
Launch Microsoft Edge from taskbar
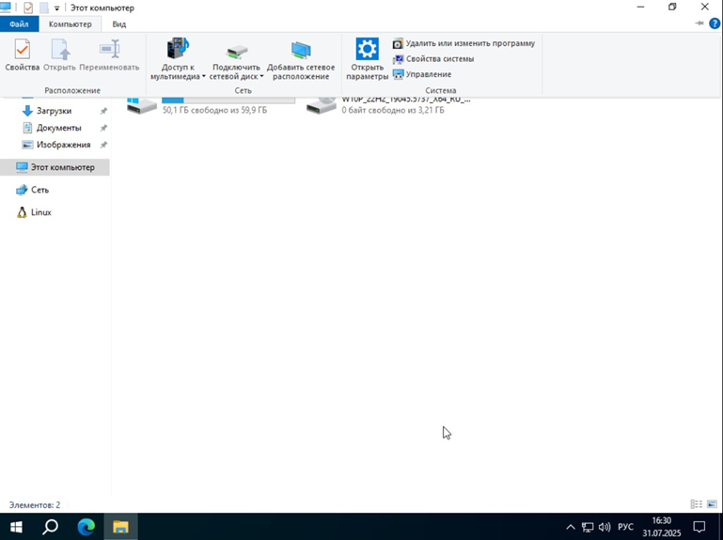[86, 527]
